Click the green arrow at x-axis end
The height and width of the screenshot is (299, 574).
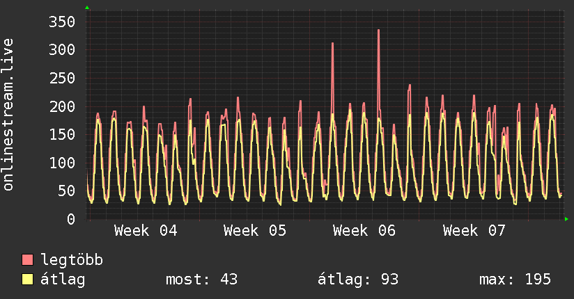click(566, 219)
